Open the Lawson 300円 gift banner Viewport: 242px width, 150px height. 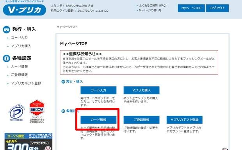(x=28, y=141)
